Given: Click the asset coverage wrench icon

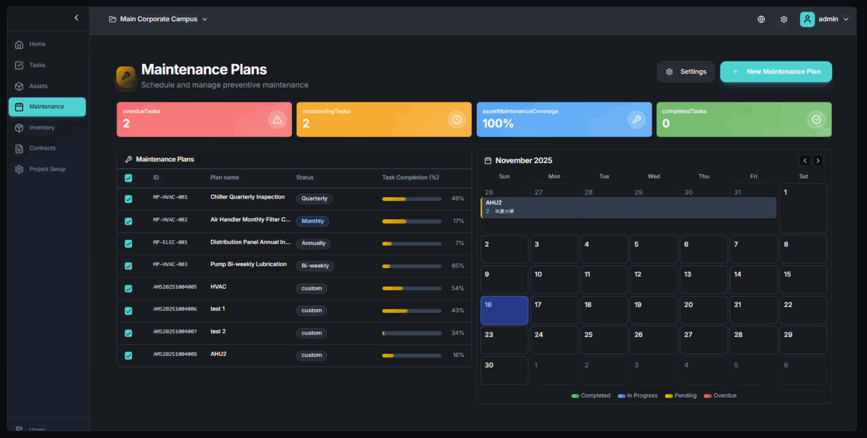Looking at the screenshot, I should coord(636,120).
